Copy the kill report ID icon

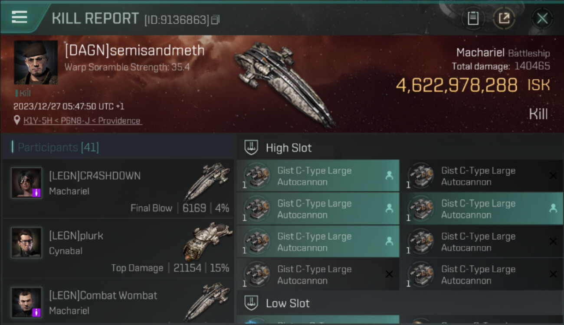tap(216, 19)
